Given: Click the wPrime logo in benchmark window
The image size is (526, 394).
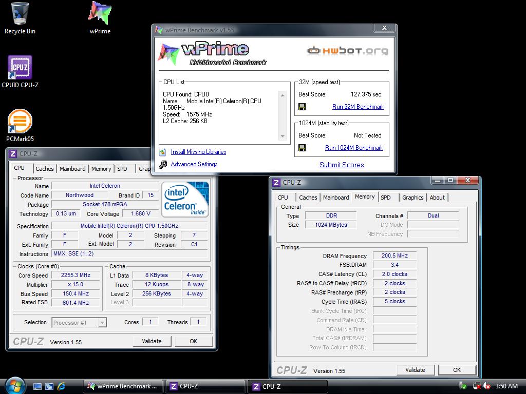Looking at the screenshot, I should (x=211, y=53).
